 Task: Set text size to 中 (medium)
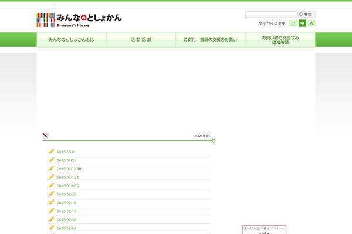[x=302, y=23]
